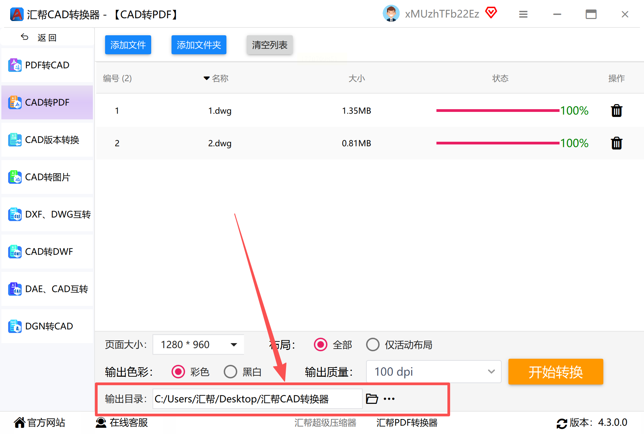This screenshot has width=644, height=434.
Task: Delete 1.dwg using its trash icon
Action: pyautogui.click(x=617, y=111)
